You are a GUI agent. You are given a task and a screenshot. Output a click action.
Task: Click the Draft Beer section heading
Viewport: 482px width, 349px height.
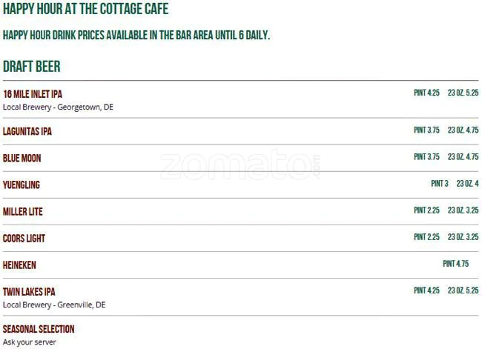pos(32,67)
